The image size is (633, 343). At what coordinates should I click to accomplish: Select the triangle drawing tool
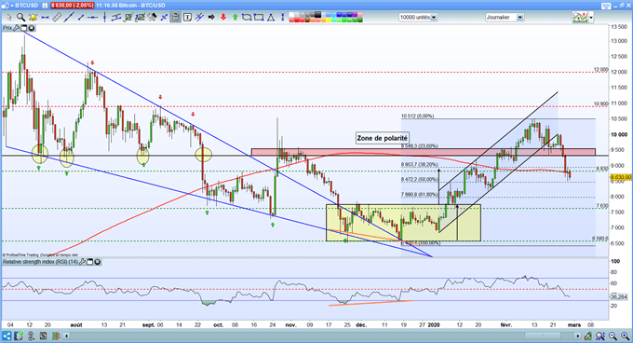coord(271,18)
